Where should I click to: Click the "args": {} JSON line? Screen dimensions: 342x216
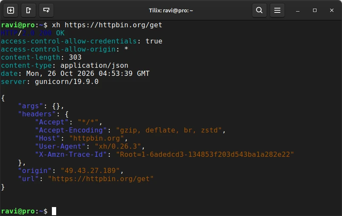(41, 106)
